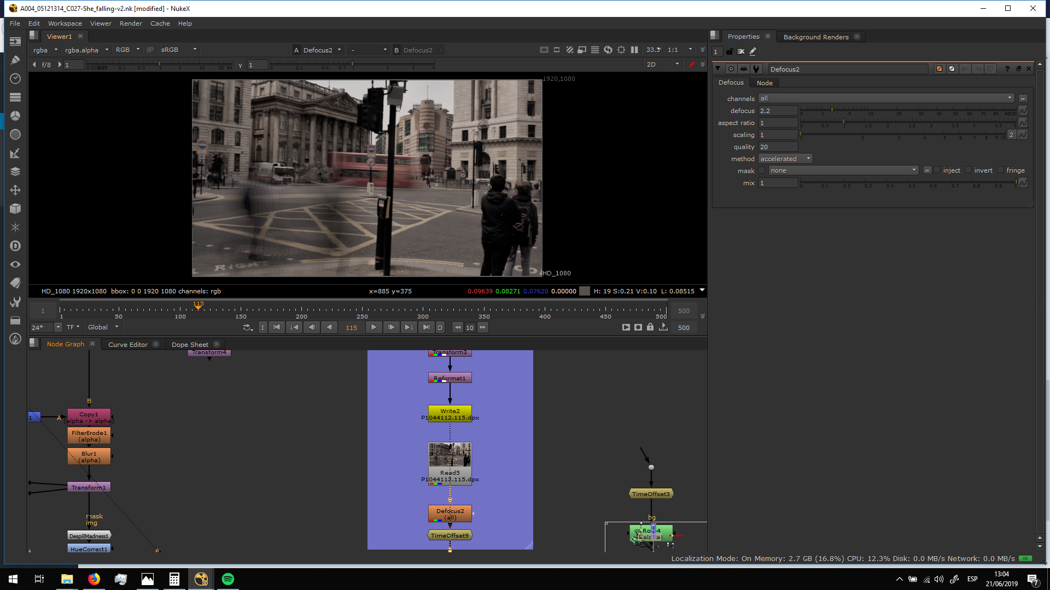Image resolution: width=1050 pixels, height=590 pixels.
Task: Open the Deep nodes D icon
Action: pyautogui.click(x=15, y=246)
